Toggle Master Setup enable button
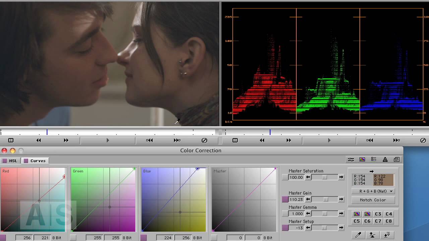Image resolution: width=429 pixels, height=241 pixels. [285, 228]
